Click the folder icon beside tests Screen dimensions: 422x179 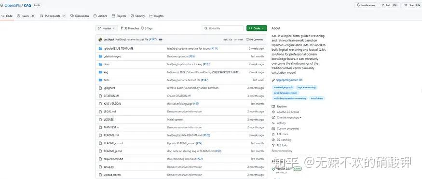(100, 80)
